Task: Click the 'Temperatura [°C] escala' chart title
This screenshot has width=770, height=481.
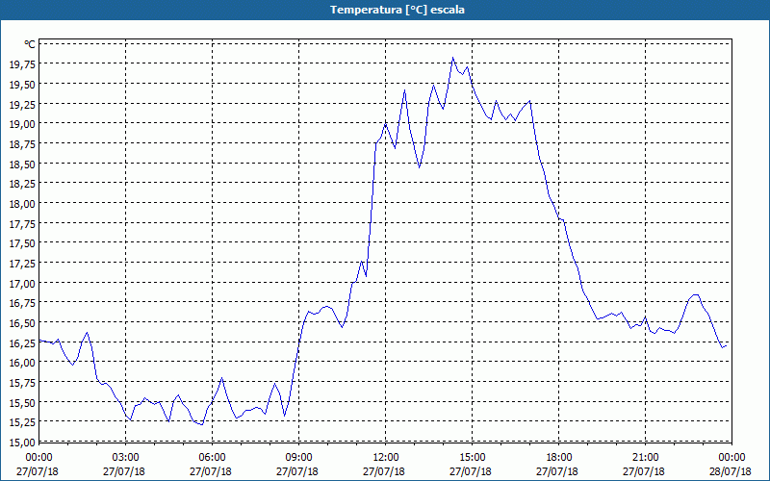Action: [398, 10]
